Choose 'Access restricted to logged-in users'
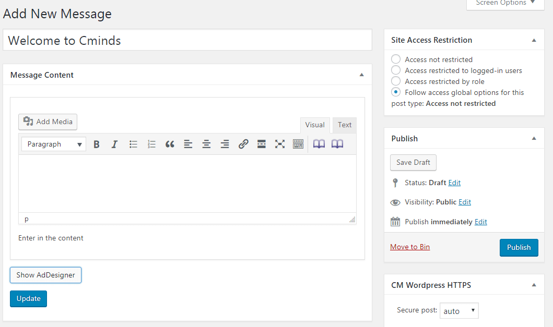This screenshot has width=553, height=327. coord(396,70)
